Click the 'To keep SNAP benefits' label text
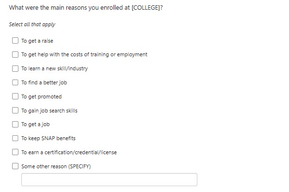289x192 pixels. pos(48,138)
